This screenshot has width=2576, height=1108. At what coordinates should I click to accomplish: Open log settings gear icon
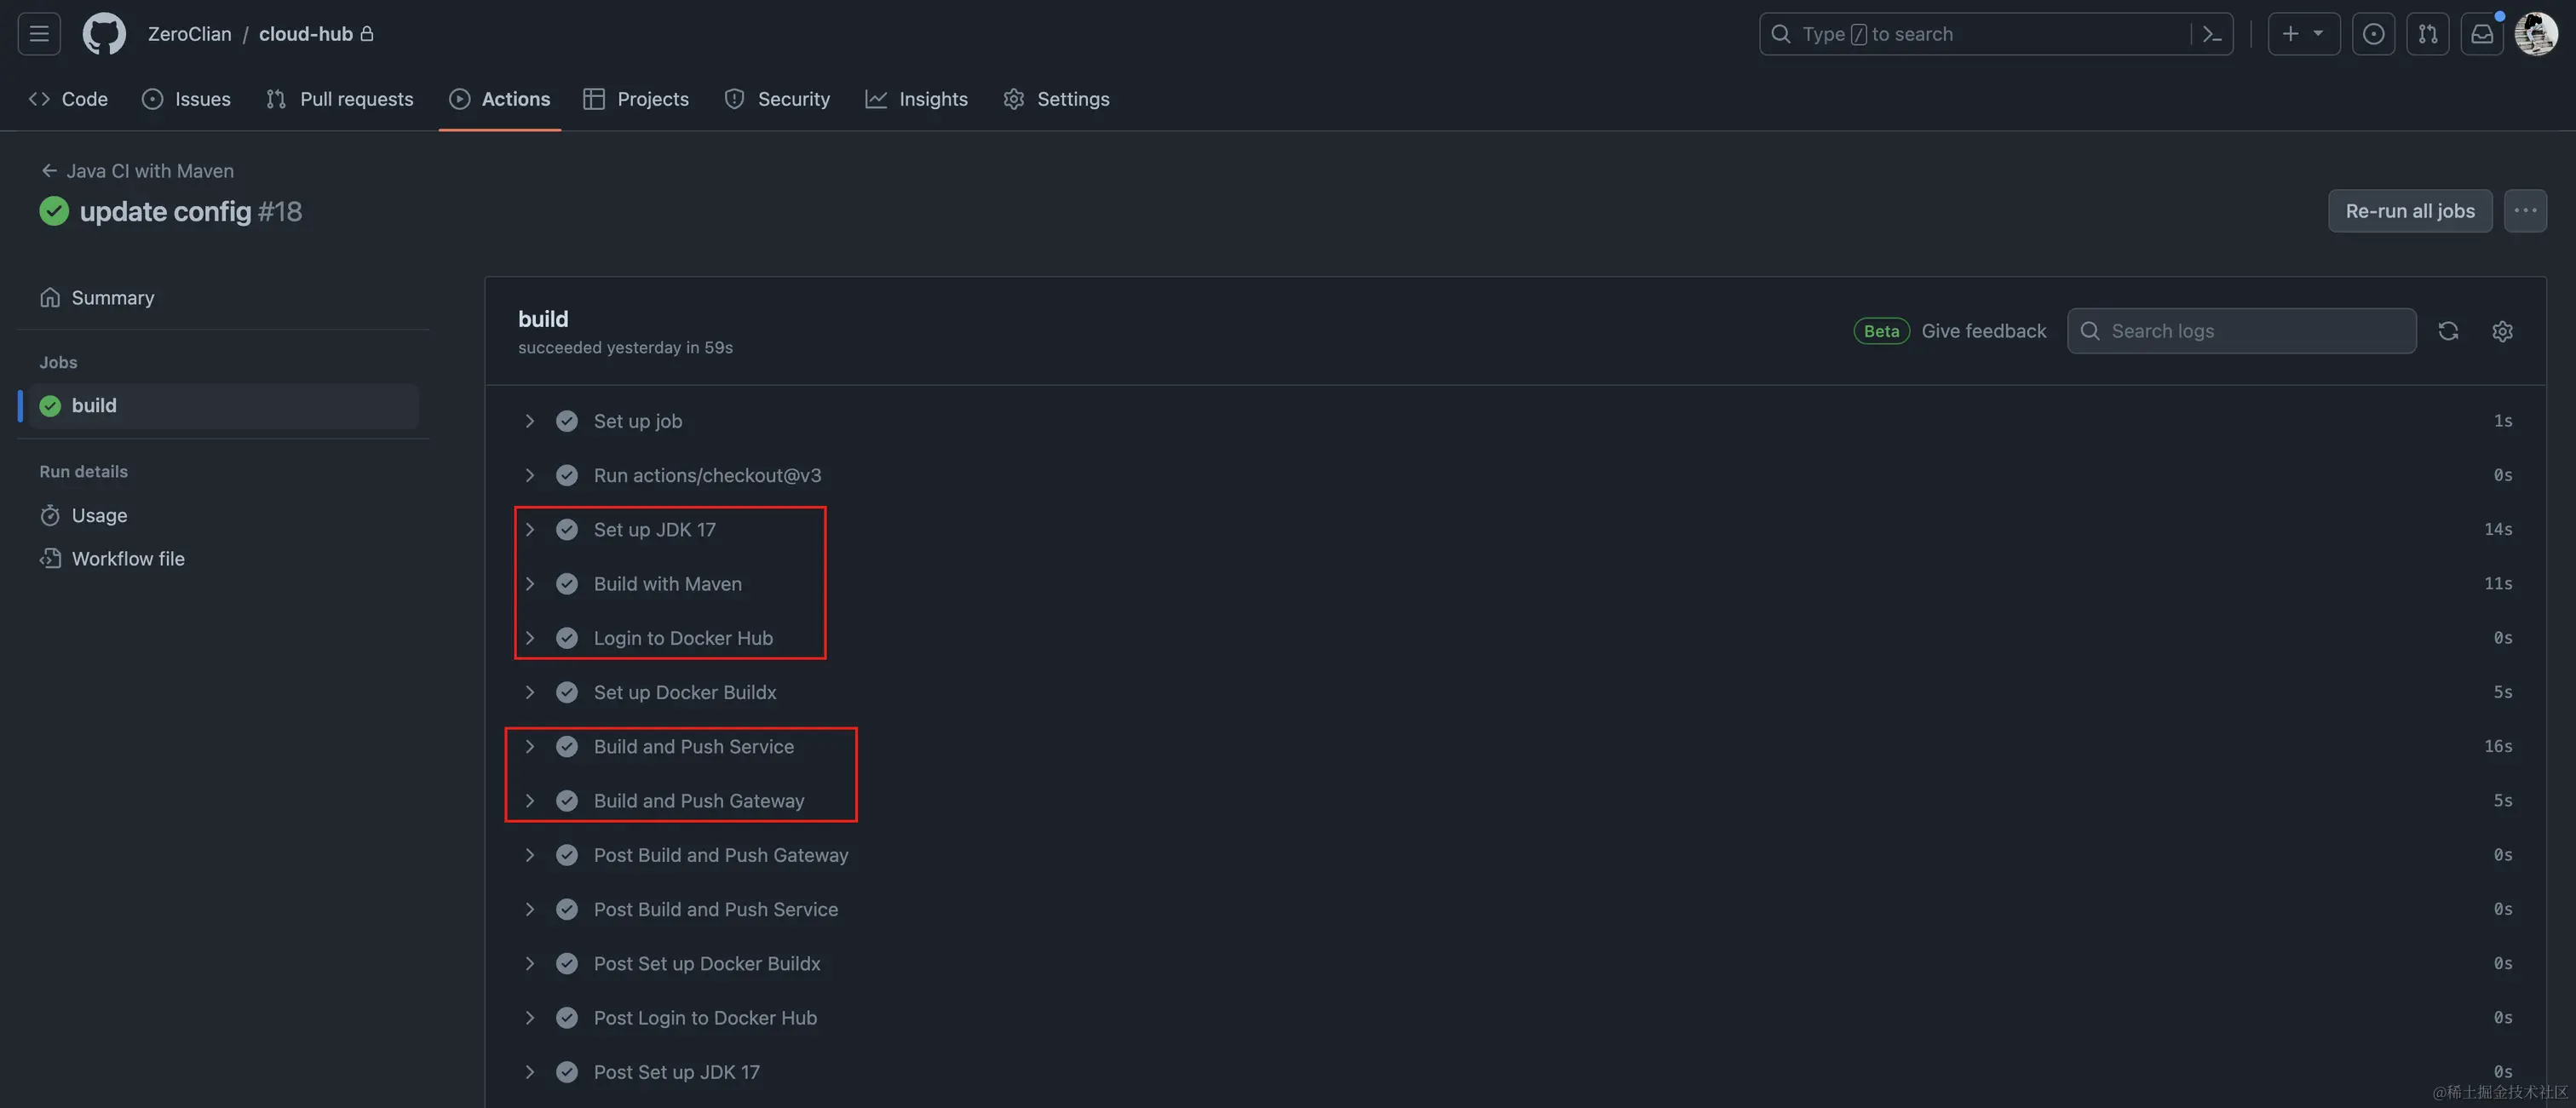pos(2502,331)
